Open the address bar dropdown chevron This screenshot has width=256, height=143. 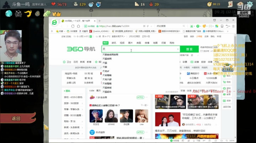coord(151,26)
